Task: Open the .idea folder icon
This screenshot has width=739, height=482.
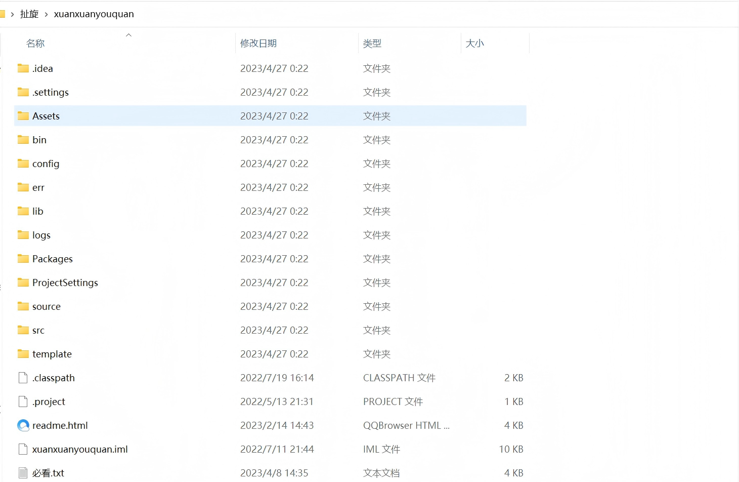Action: [x=23, y=68]
